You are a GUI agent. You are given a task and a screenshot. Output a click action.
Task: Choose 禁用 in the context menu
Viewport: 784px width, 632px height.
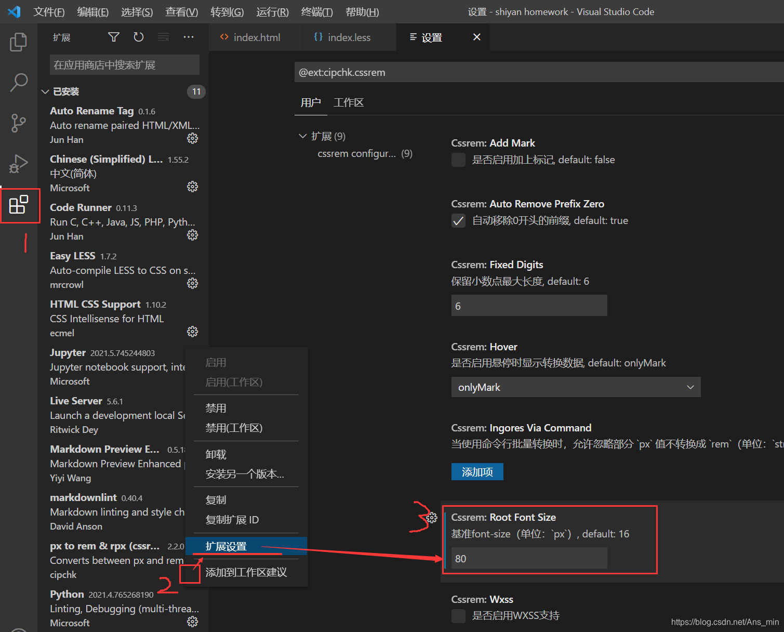coord(246,408)
